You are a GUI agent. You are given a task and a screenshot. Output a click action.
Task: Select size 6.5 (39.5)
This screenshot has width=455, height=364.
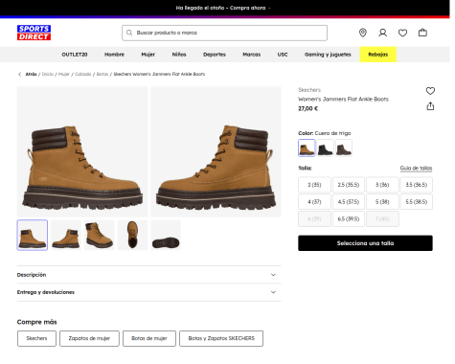(349, 219)
